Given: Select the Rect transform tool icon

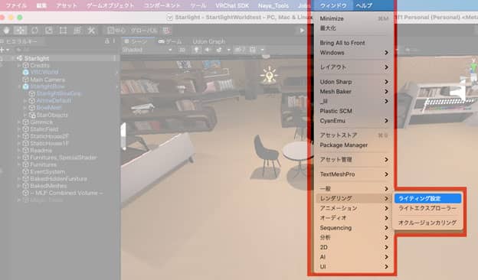Looking at the screenshot, I should point(63,31).
